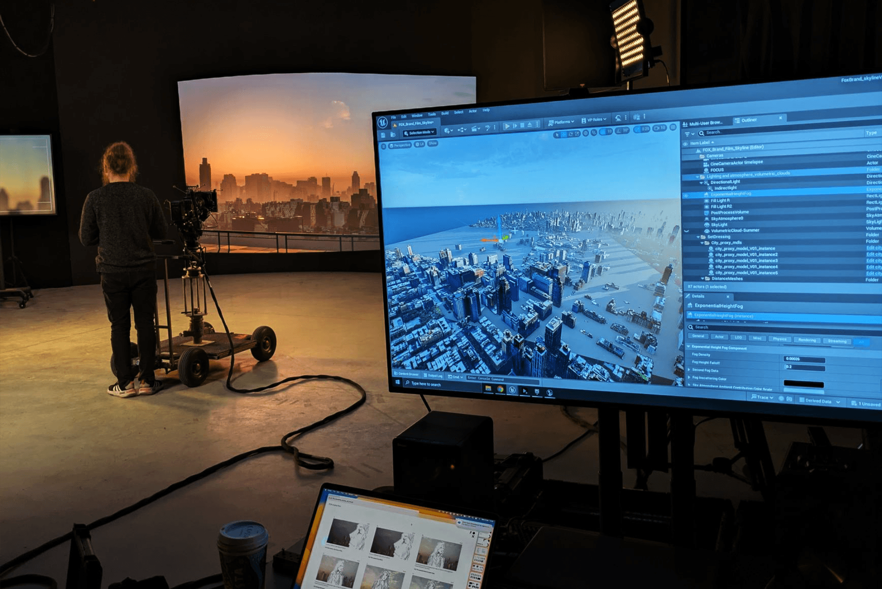
Task: Open the Selection Mode dropdown
Action: click(x=419, y=132)
